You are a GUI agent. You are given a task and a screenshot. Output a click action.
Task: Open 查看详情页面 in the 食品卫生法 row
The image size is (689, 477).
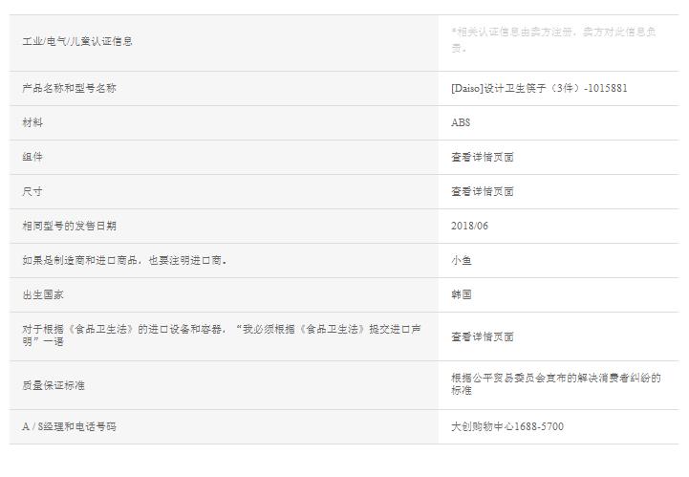pos(482,336)
